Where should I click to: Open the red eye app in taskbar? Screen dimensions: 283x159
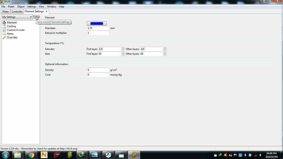[57, 155]
